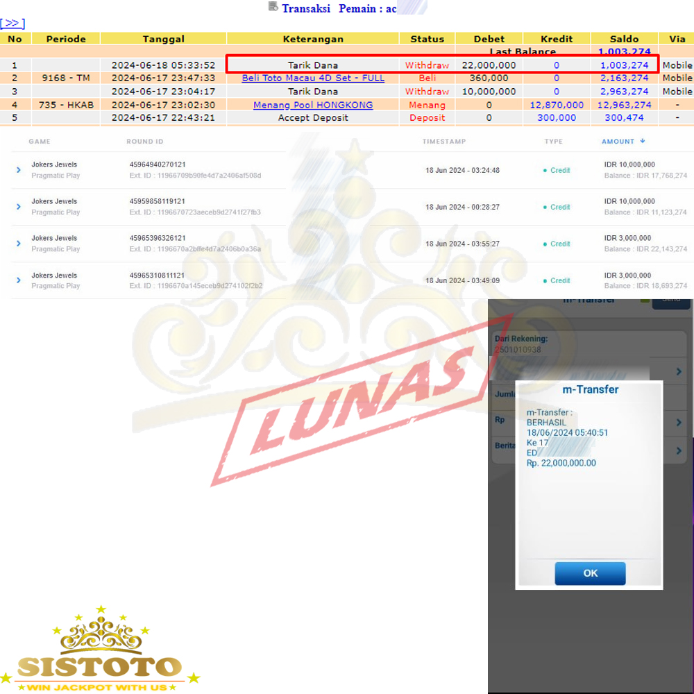Click the chevron beside Dari Rekening account
The image size is (694, 694).
679,372
